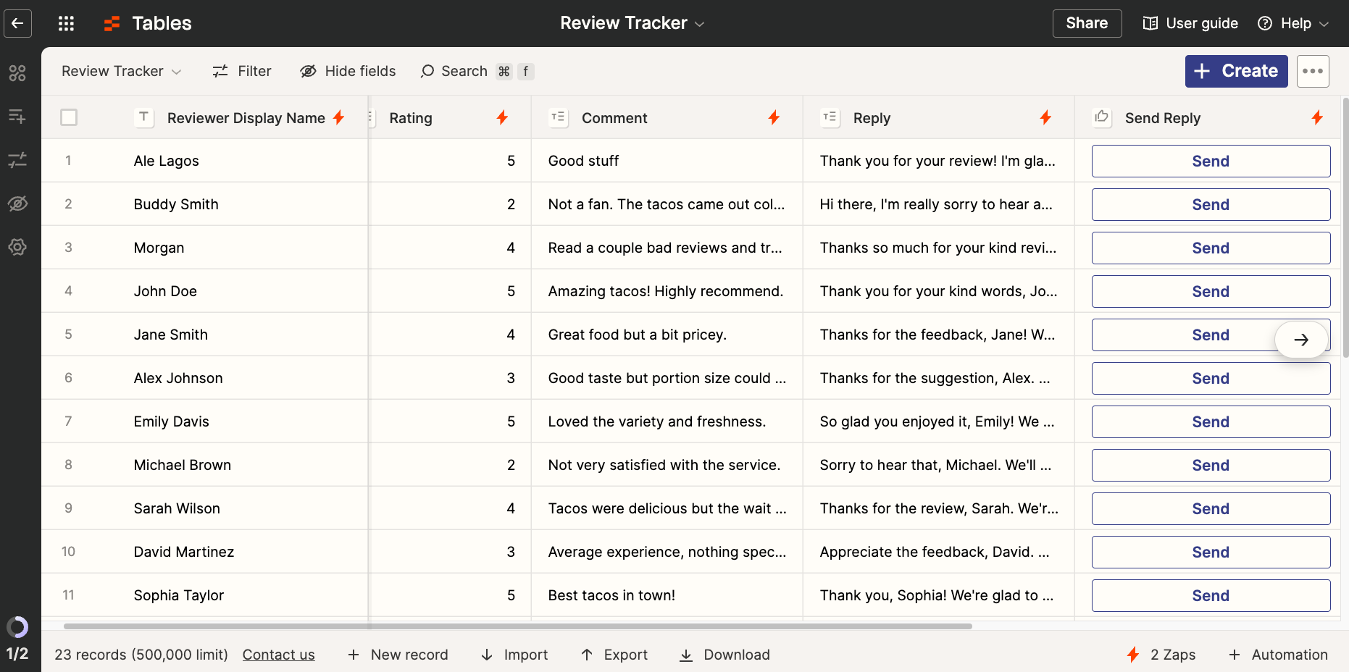
Task: Open the Contact us link
Action: tap(278, 655)
